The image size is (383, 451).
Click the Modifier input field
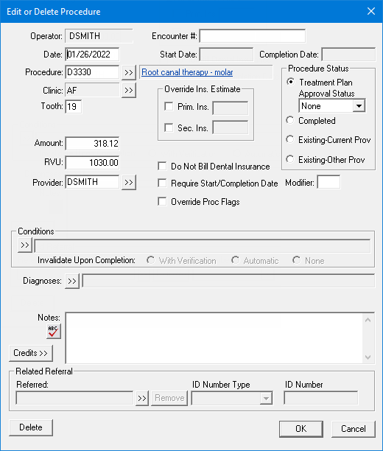point(328,182)
